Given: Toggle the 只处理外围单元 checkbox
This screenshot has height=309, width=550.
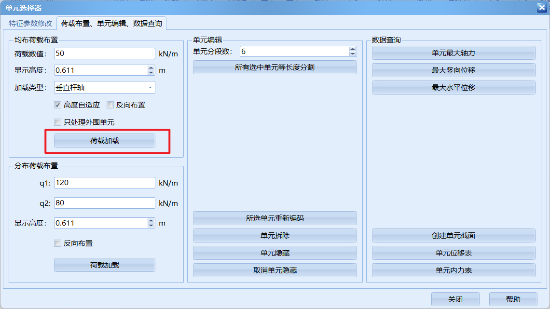Looking at the screenshot, I should click(x=58, y=122).
